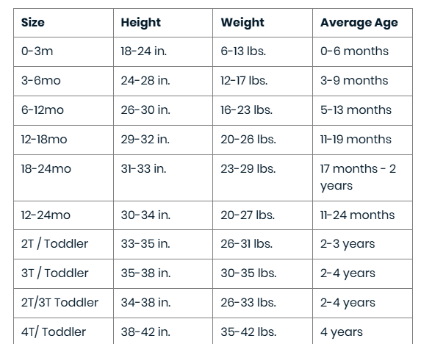
Task: Click the 4T/ Toddler size cell
Action: pyautogui.click(x=63, y=331)
